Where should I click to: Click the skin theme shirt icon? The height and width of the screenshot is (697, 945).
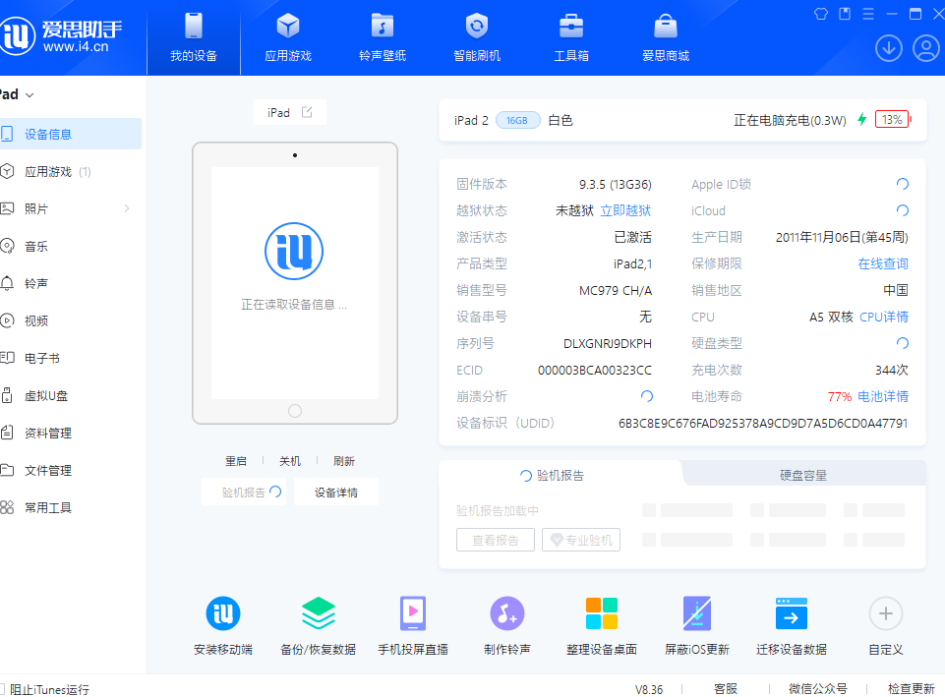821,14
